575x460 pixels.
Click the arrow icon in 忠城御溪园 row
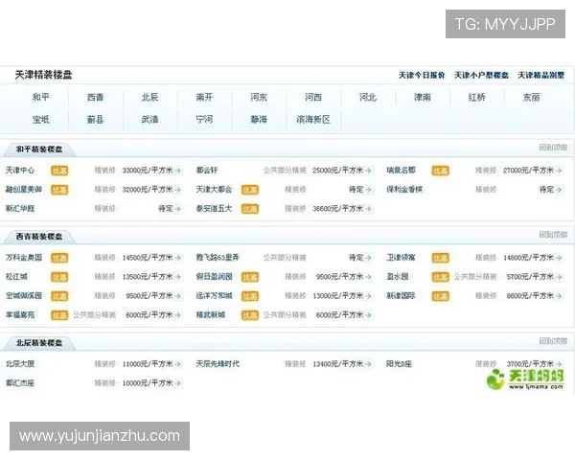point(178,296)
